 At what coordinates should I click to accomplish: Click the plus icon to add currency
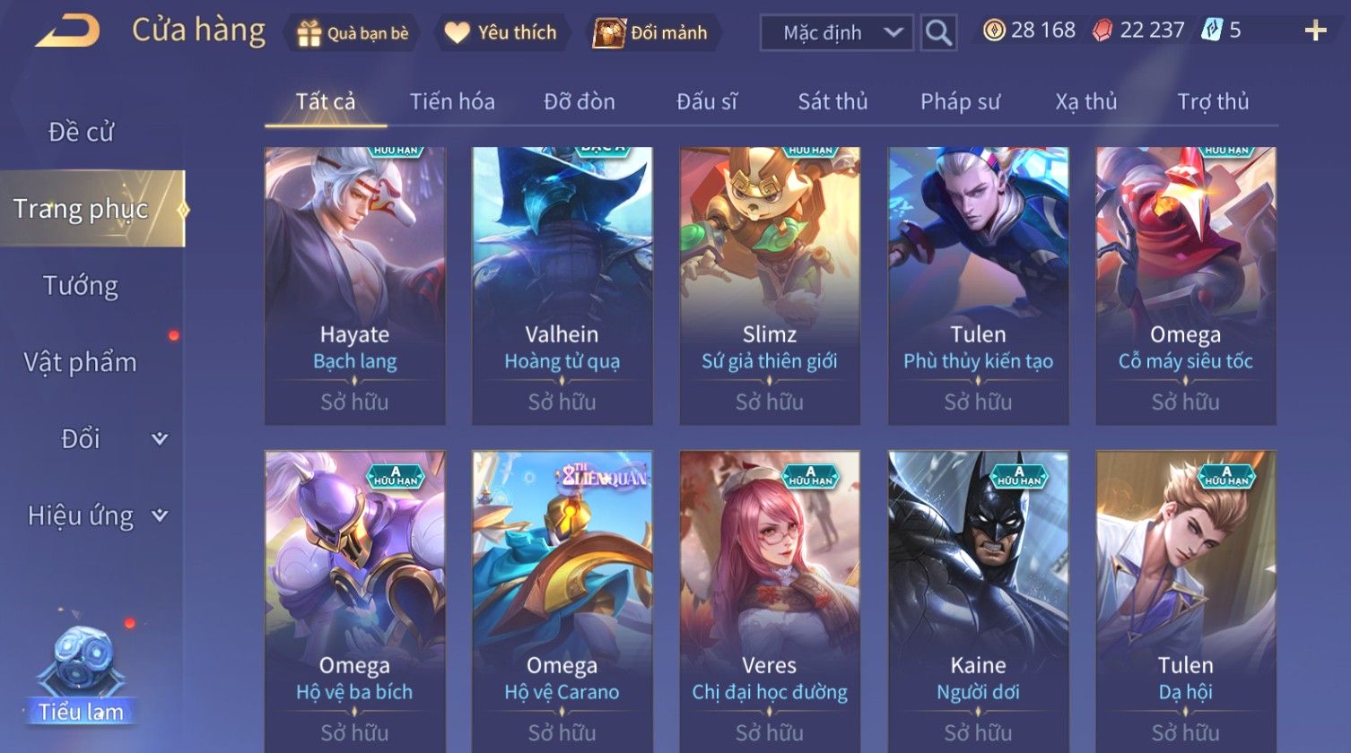pos(1315,31)
